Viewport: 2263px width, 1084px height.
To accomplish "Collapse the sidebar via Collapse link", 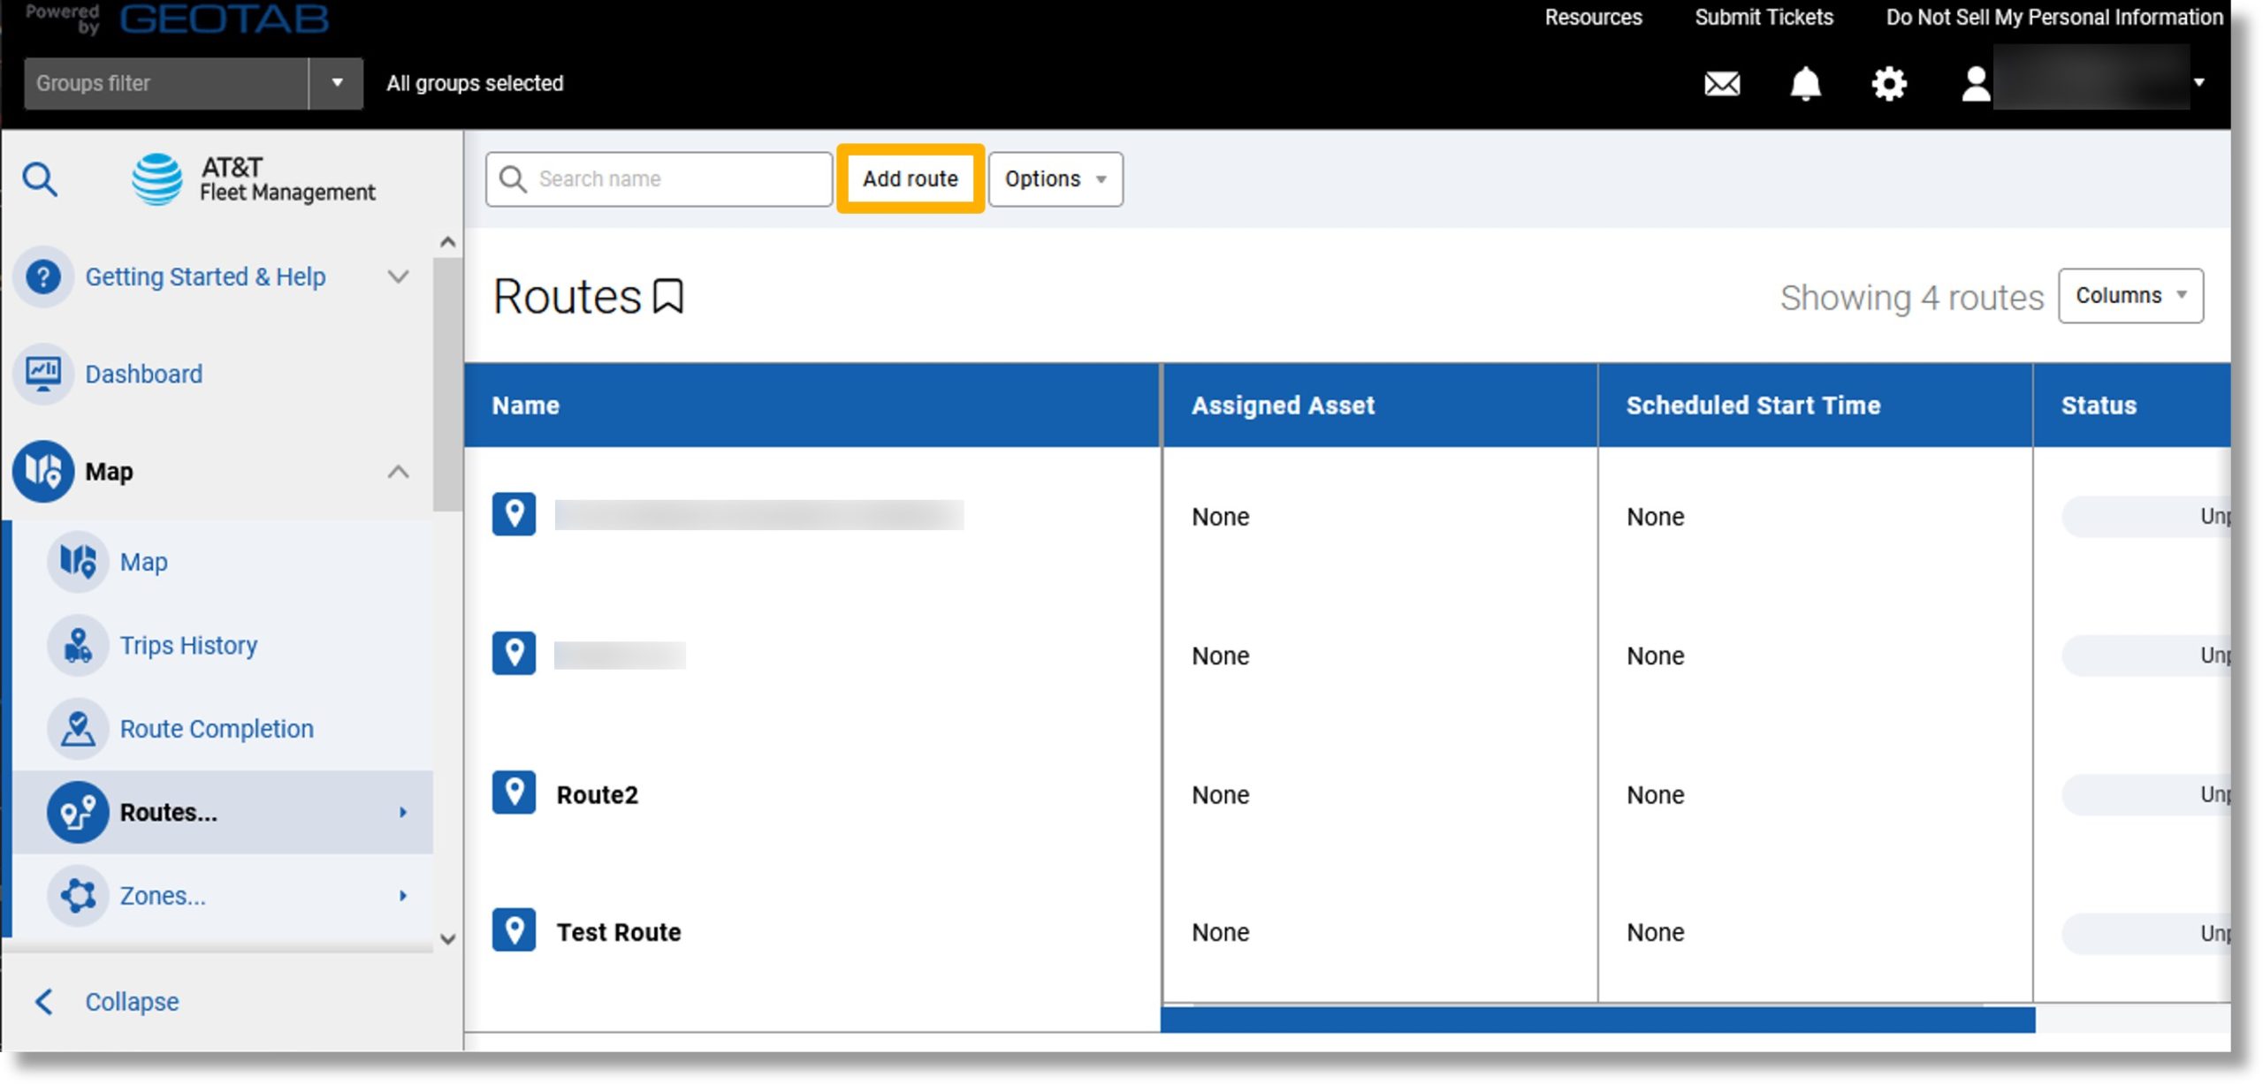I will click(x=132, y=1001).
